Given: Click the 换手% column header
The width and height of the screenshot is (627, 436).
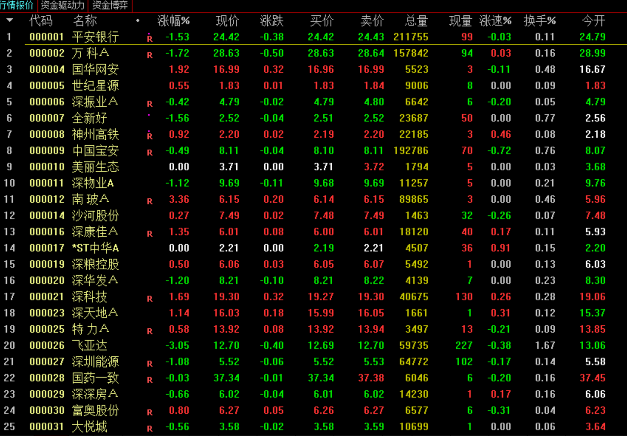Looking at the screenshot, I should click(x=540, y=21).
